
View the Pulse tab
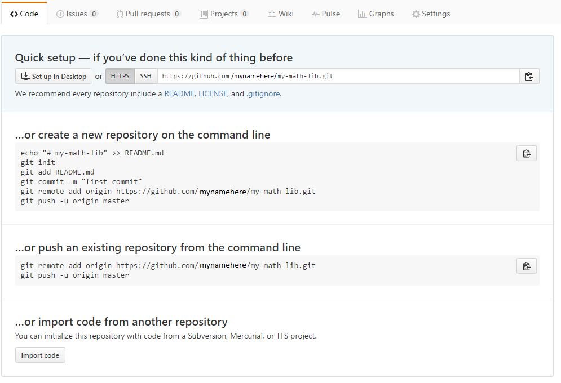[x=325, y=14]
